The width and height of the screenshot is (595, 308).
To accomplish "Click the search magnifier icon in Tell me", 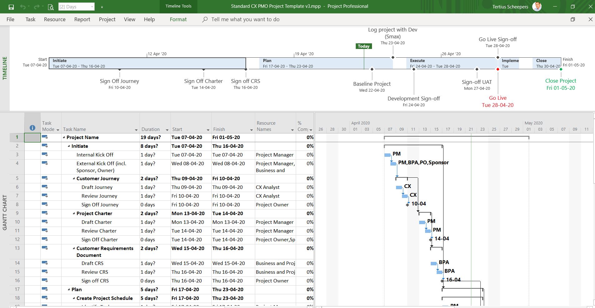I will (x=205, y=19).
